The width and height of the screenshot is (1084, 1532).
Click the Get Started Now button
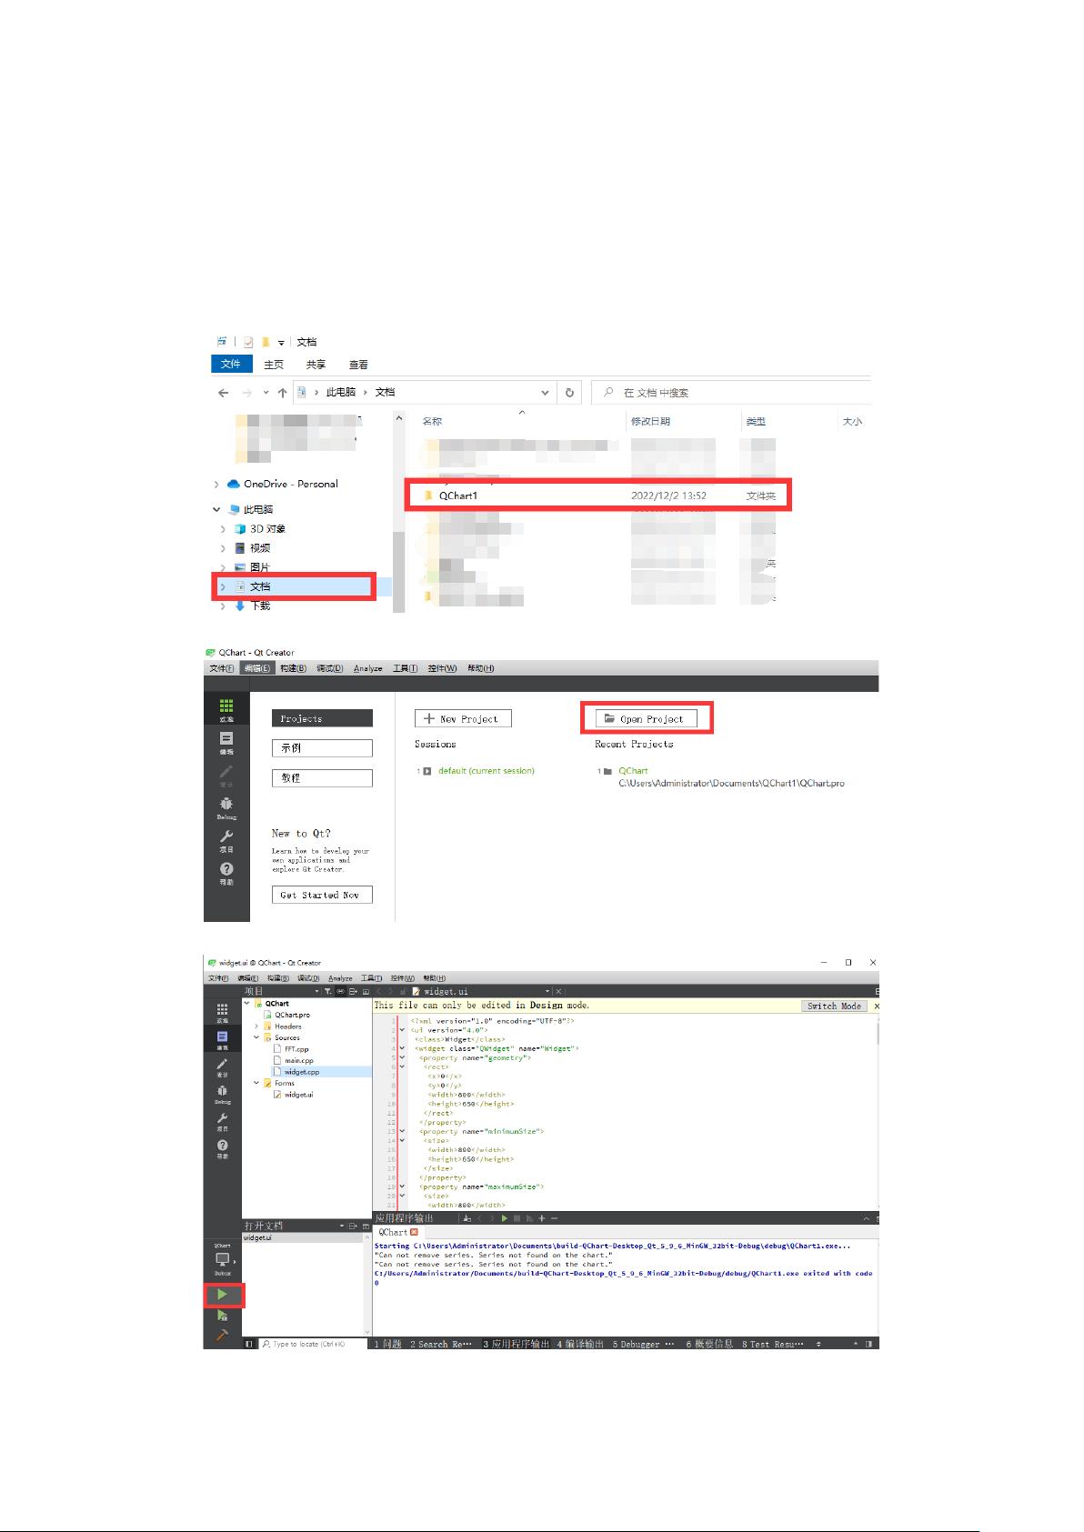322,895
